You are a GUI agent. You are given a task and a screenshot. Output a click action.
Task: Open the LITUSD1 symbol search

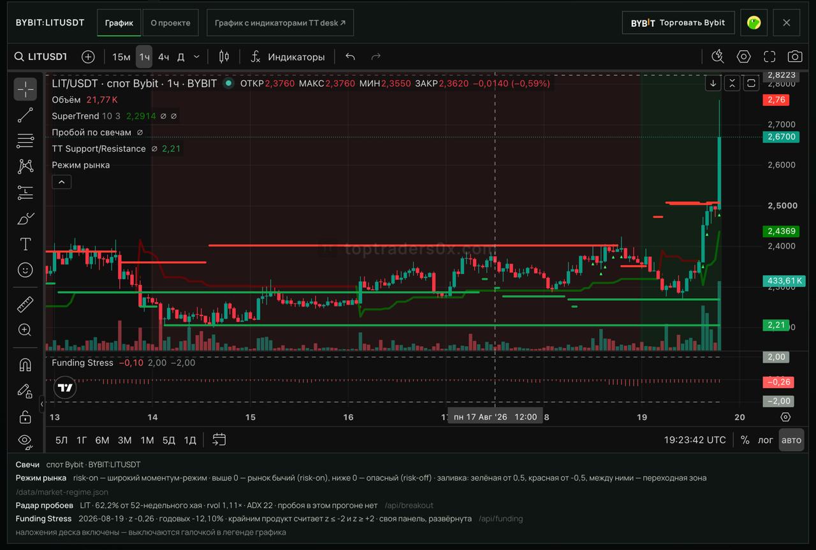click(x=41, y=57)
